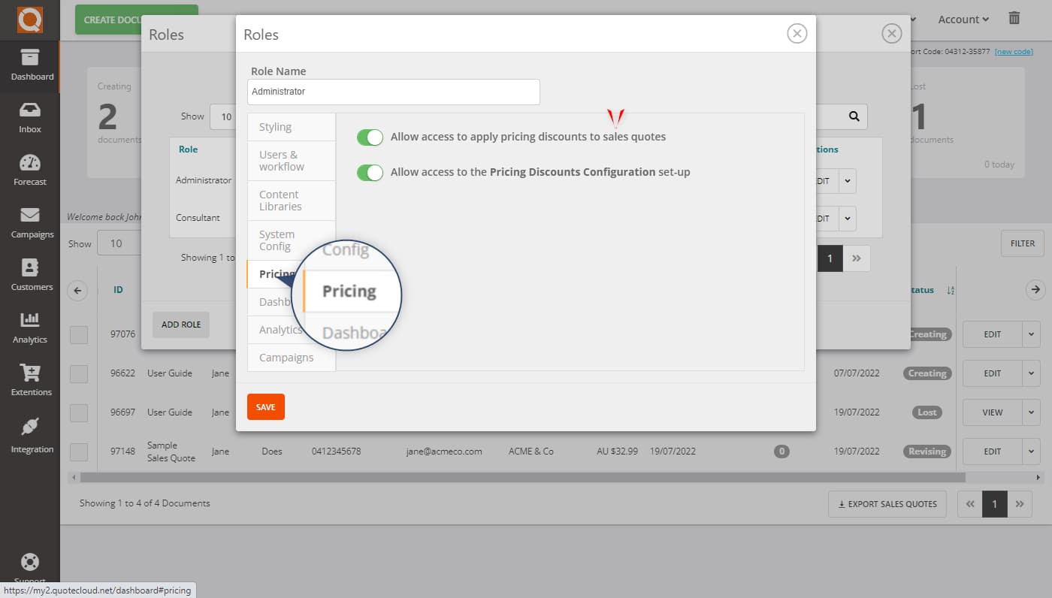Select the Analytics sidebar icon

pos(30,328)
